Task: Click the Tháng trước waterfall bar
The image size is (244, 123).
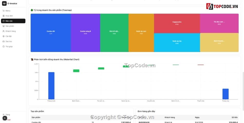Action: click(x=51, y=86)
